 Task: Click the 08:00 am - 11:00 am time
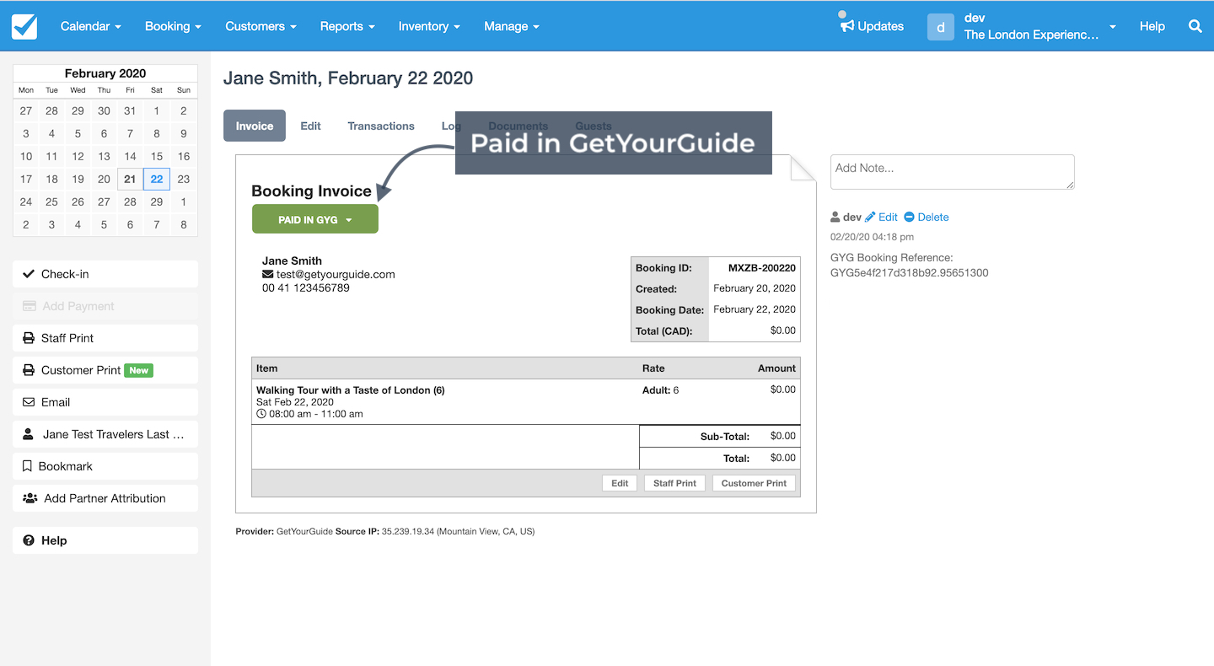pos(316,414)
